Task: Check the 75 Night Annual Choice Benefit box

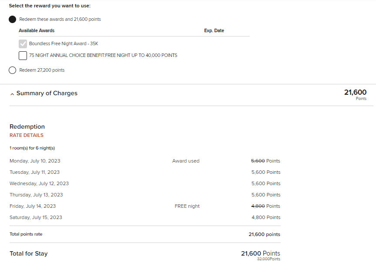Action: [x=23, y=55]
